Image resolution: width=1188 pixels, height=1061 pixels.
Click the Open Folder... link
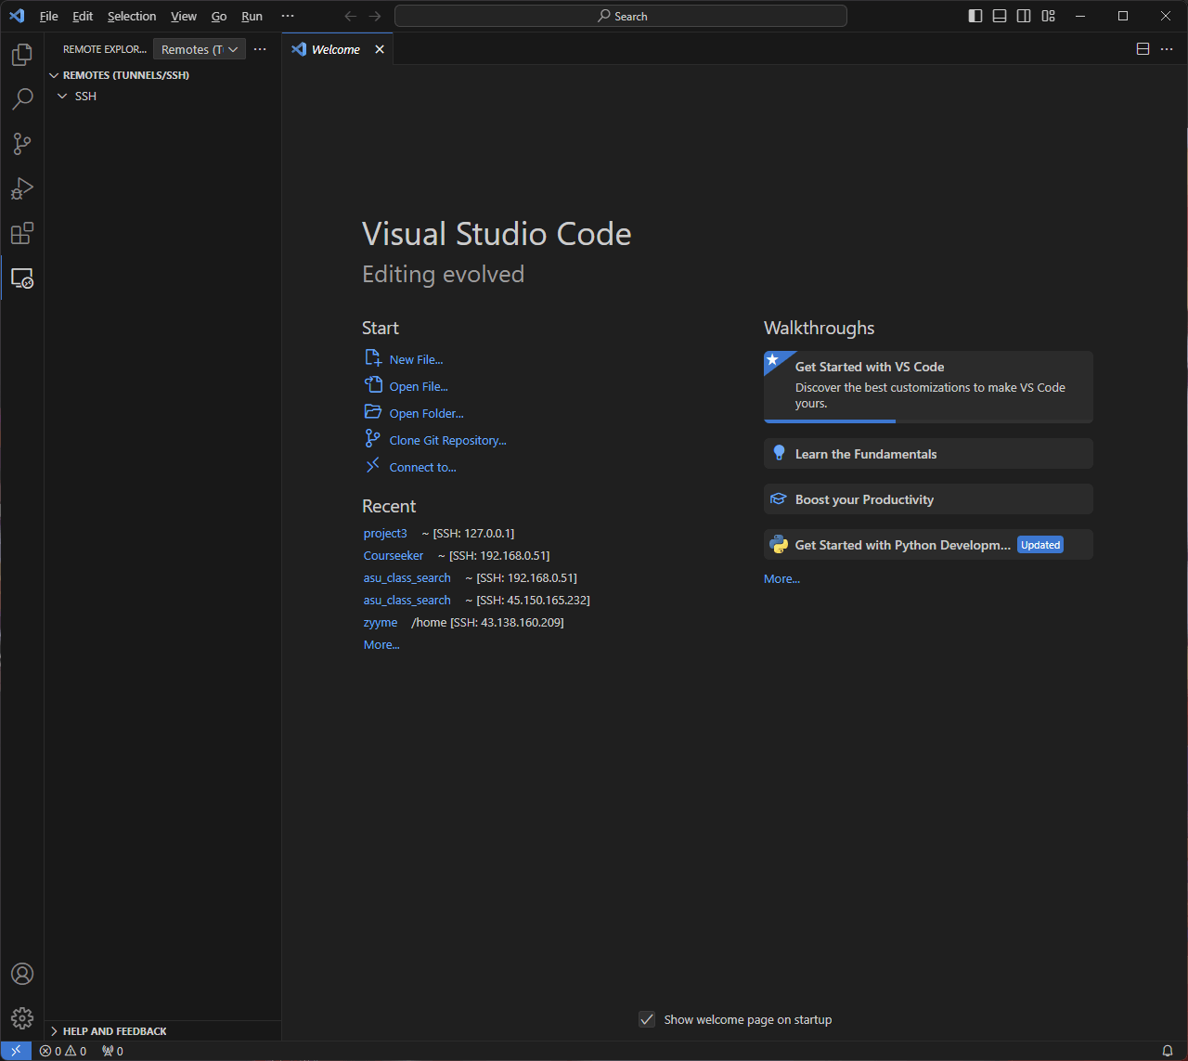[x=427, y=413]
